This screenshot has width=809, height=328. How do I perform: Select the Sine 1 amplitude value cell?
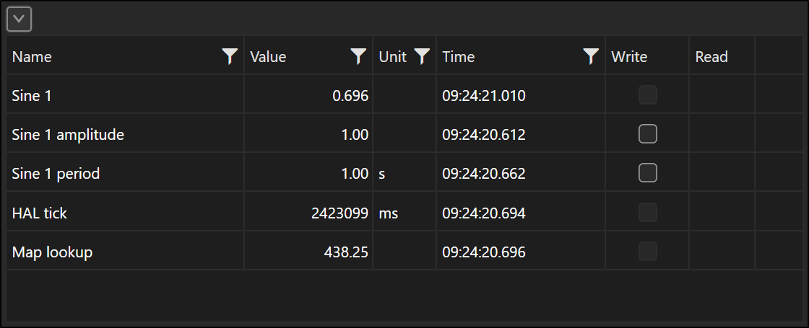click(x=308, y=134)
